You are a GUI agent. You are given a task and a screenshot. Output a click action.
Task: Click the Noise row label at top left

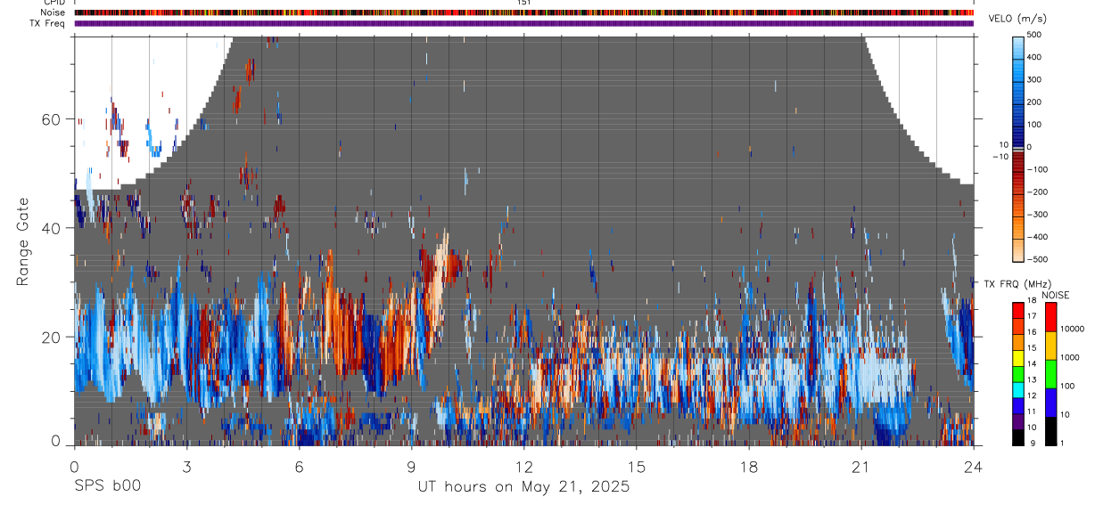coord(53,12)
